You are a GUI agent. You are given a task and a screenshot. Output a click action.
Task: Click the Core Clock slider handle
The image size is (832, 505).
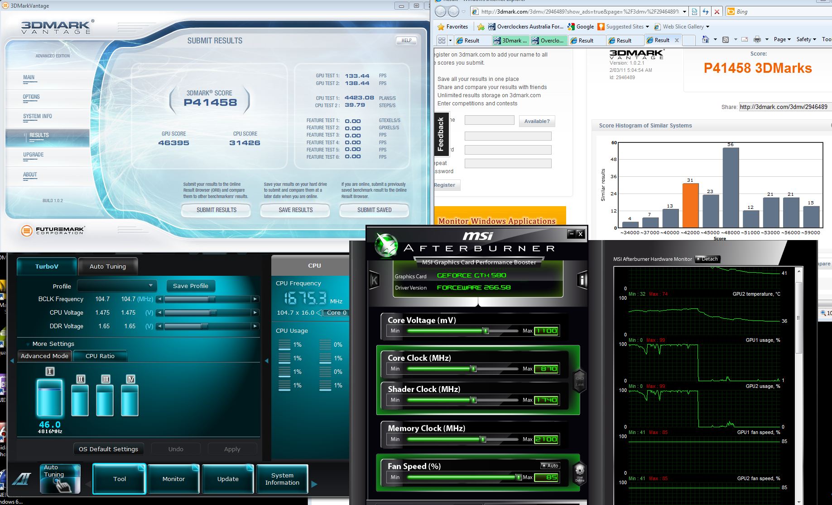[x=474, y=369]
